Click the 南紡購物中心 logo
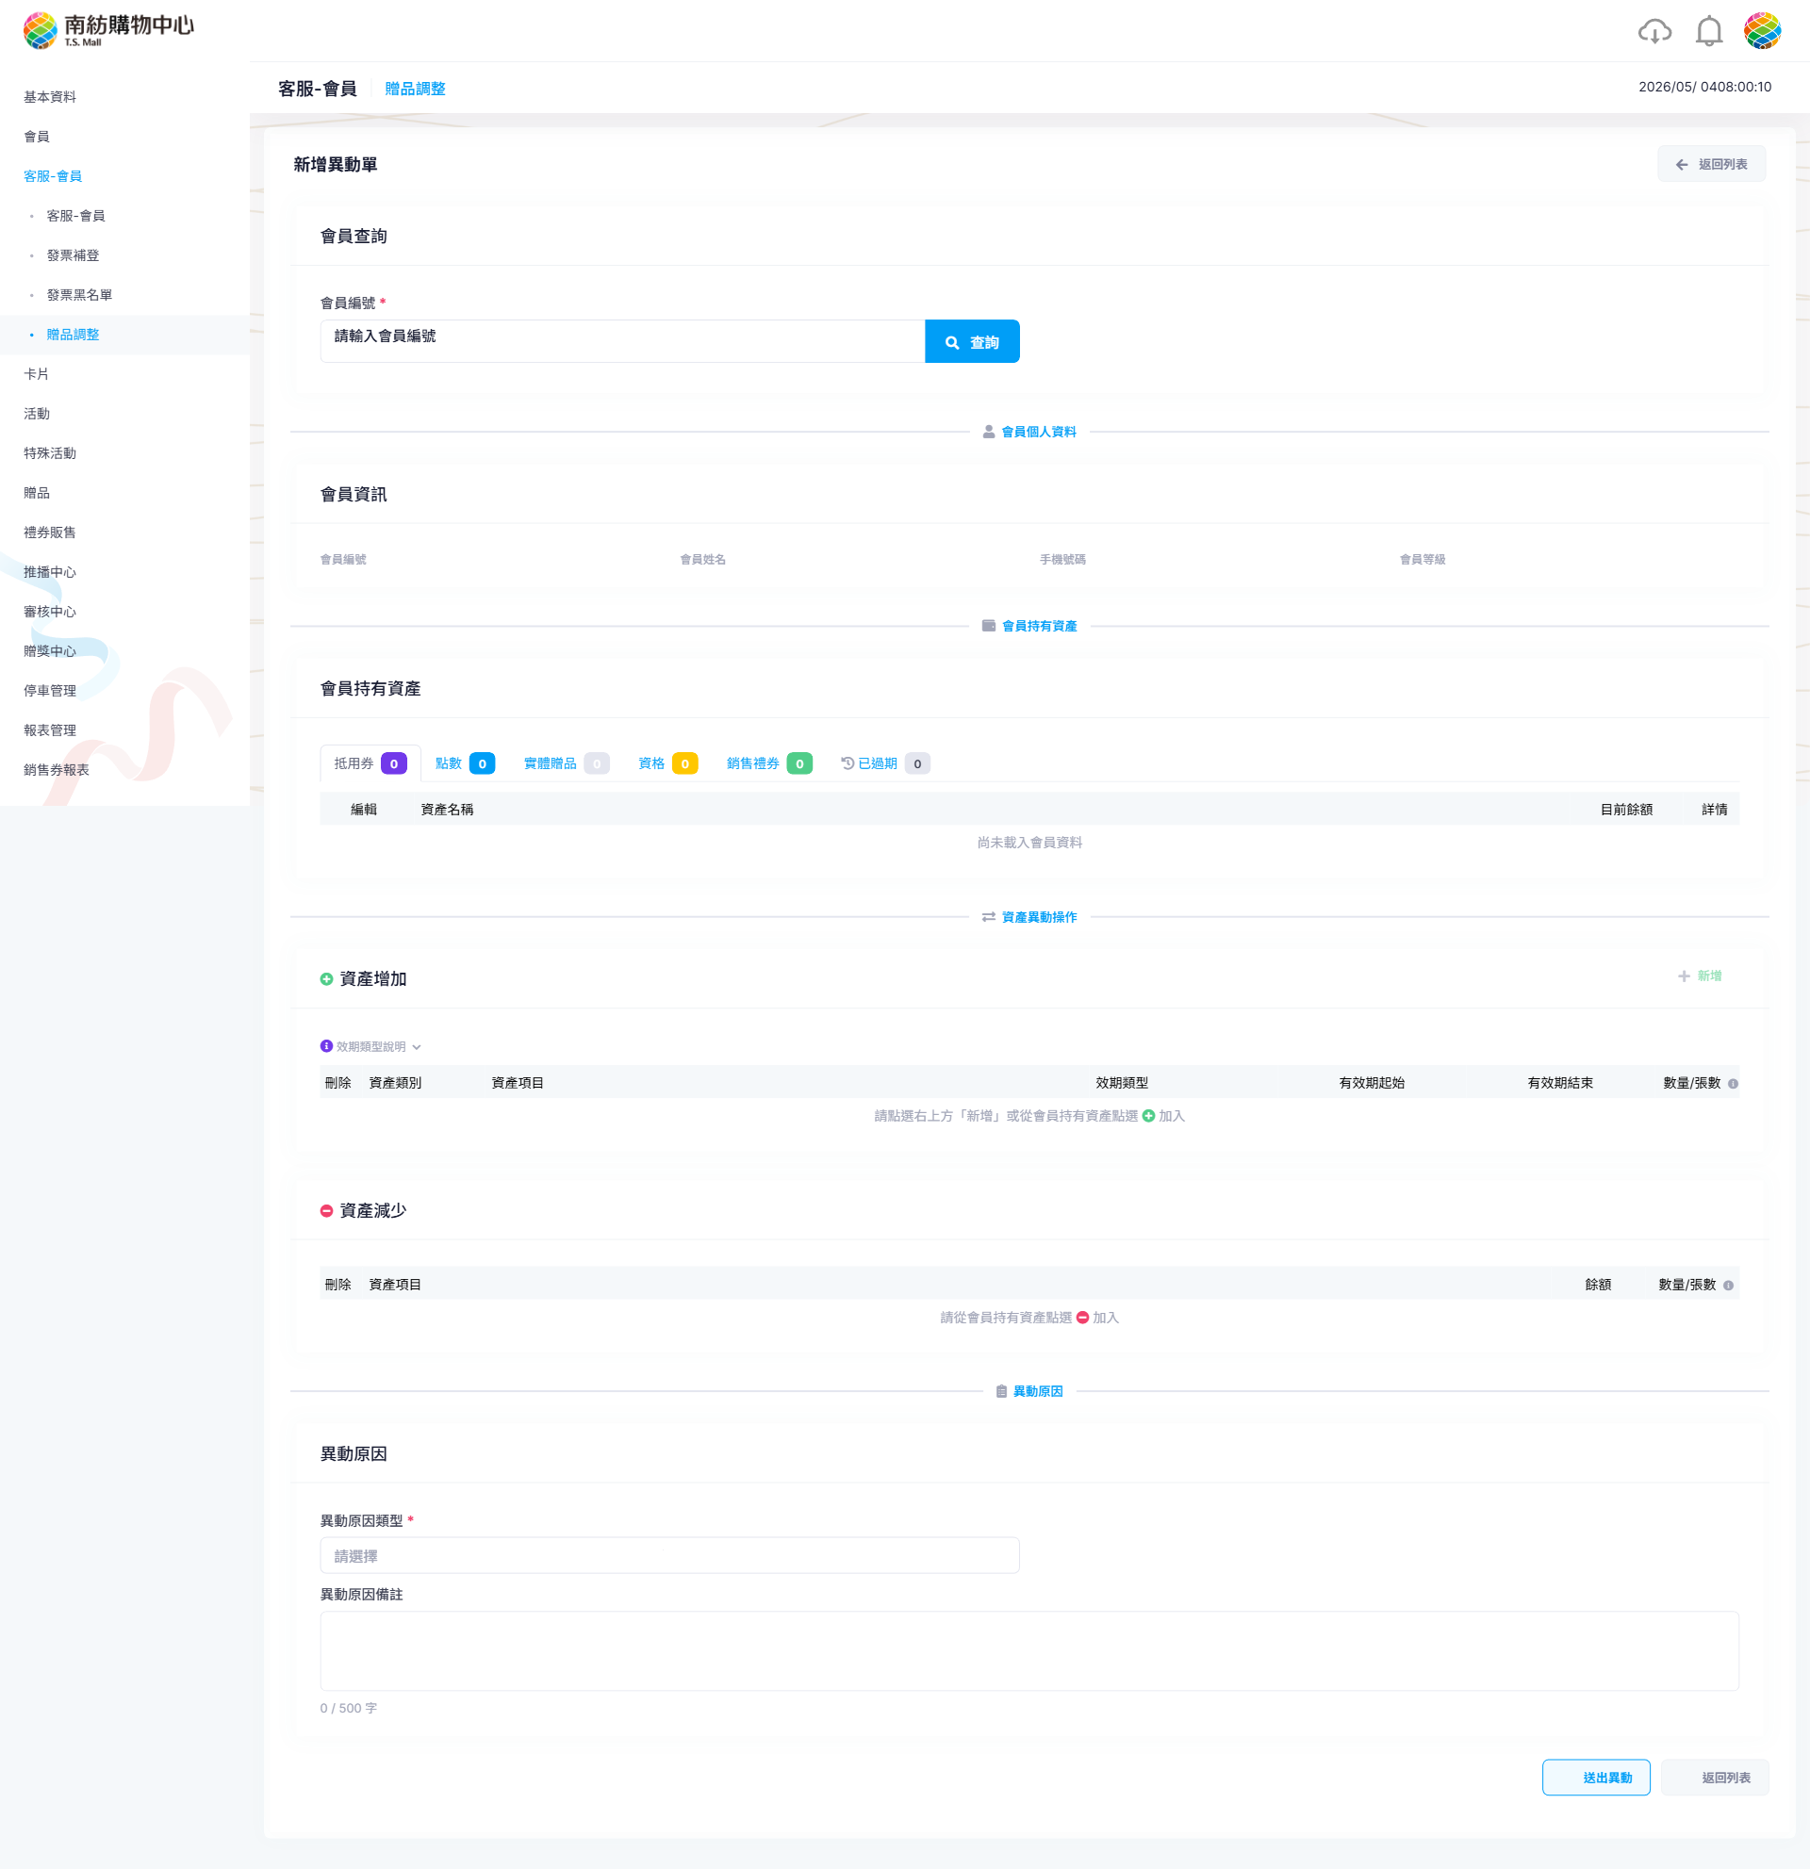The height and width of the screenshot is (1869, 1810). click(x=108, y=29)
